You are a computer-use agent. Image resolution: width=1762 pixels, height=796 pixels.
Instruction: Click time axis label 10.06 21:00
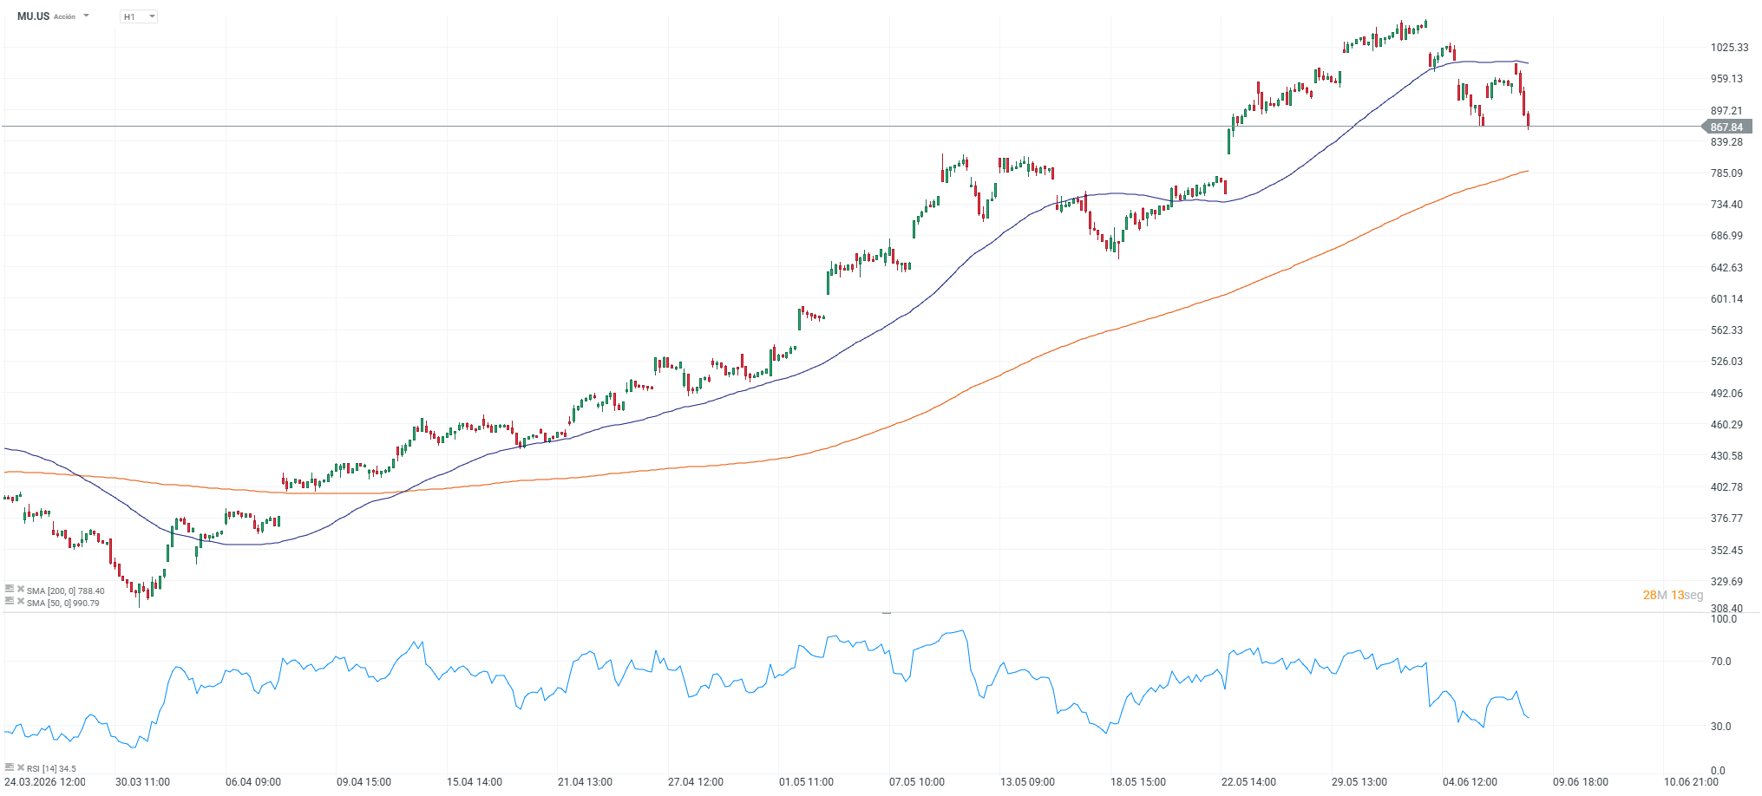pyautogui.click(x=1691, y=782)
